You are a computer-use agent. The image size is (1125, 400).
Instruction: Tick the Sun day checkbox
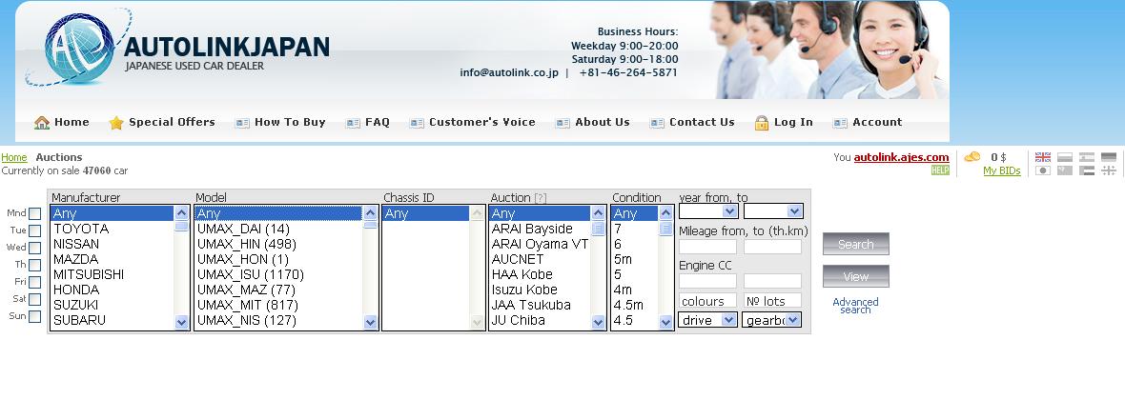point(34,316)
